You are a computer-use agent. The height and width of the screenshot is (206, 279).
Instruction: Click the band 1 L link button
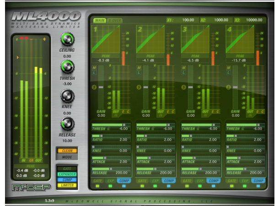coord(94,72)
